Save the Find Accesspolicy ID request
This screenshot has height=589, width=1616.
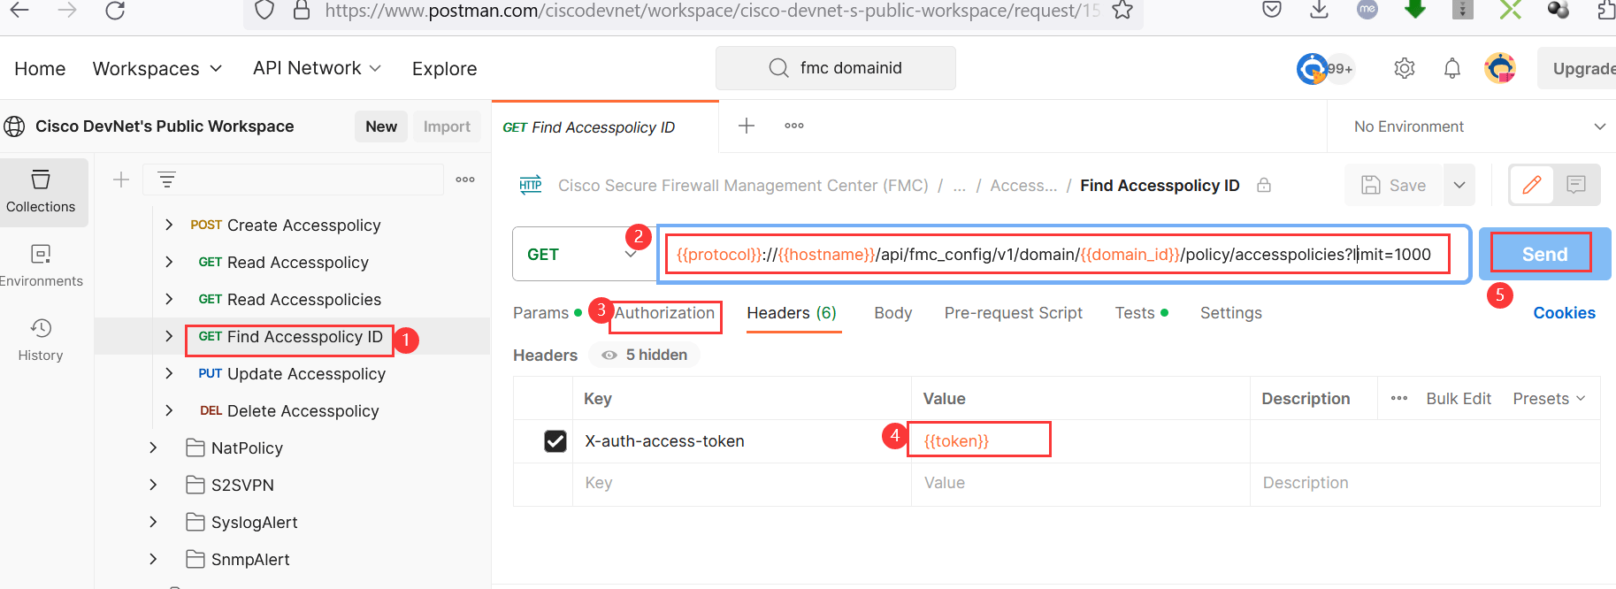tap(1393, 185)
